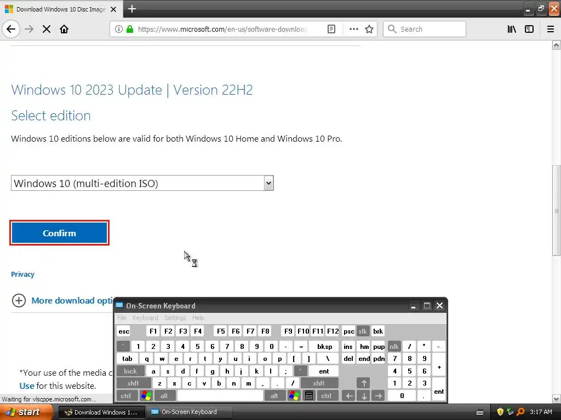Click the blue Confirm button
The image size is (561, 420).
[x=59, y=233]
